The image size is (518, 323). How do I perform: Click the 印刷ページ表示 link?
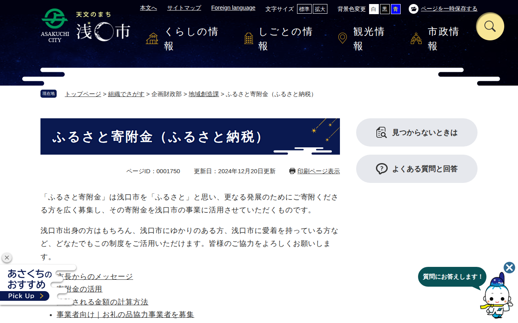pos(318,171)
